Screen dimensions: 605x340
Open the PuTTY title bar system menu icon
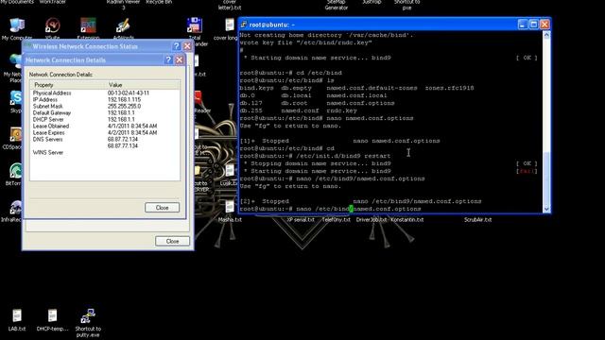pyautogui.click(x=244, y=25)
